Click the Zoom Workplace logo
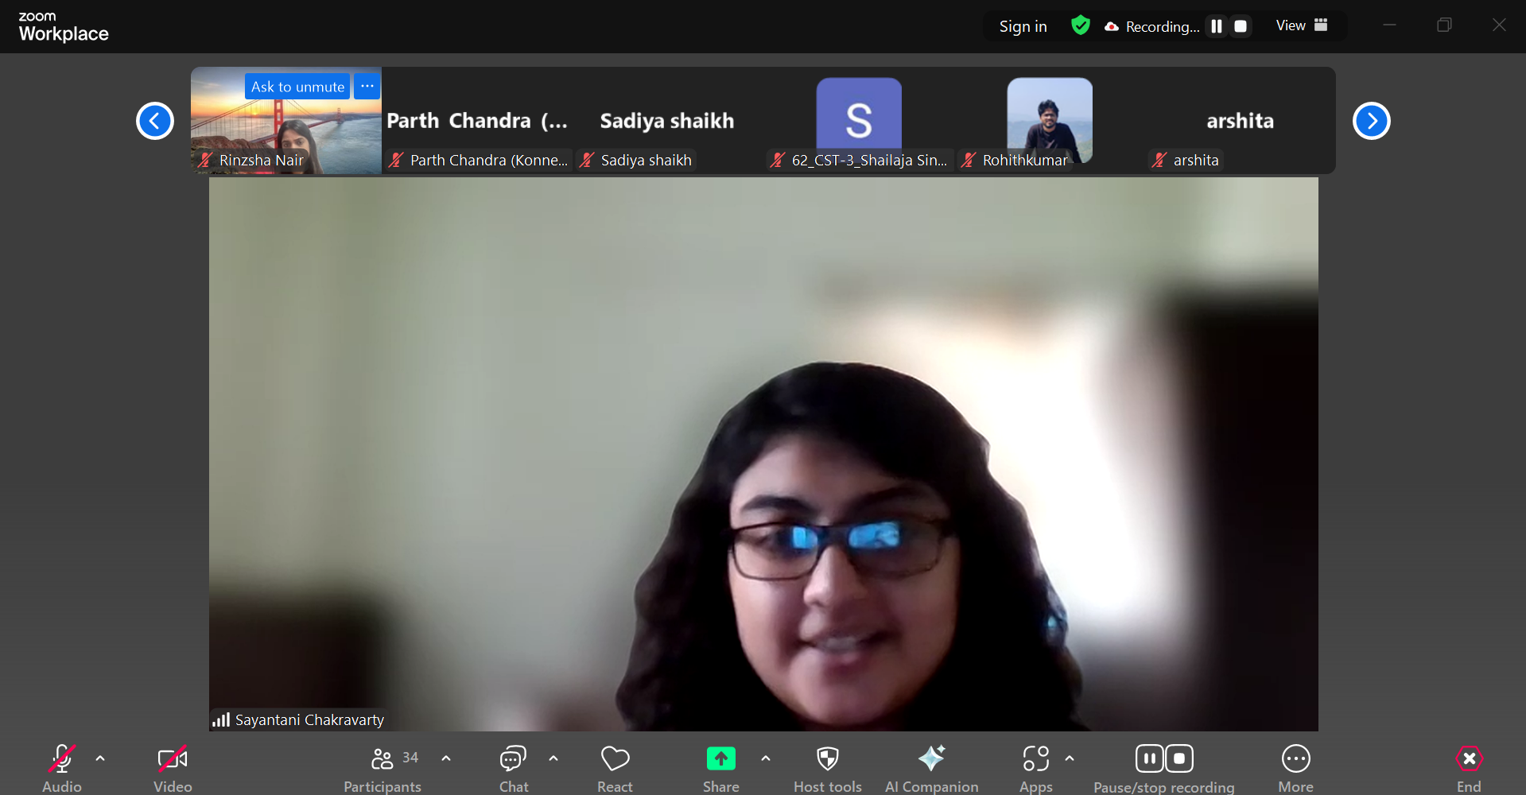The height and width of the screenshot is (795, 1526). [x=64, y=27]
